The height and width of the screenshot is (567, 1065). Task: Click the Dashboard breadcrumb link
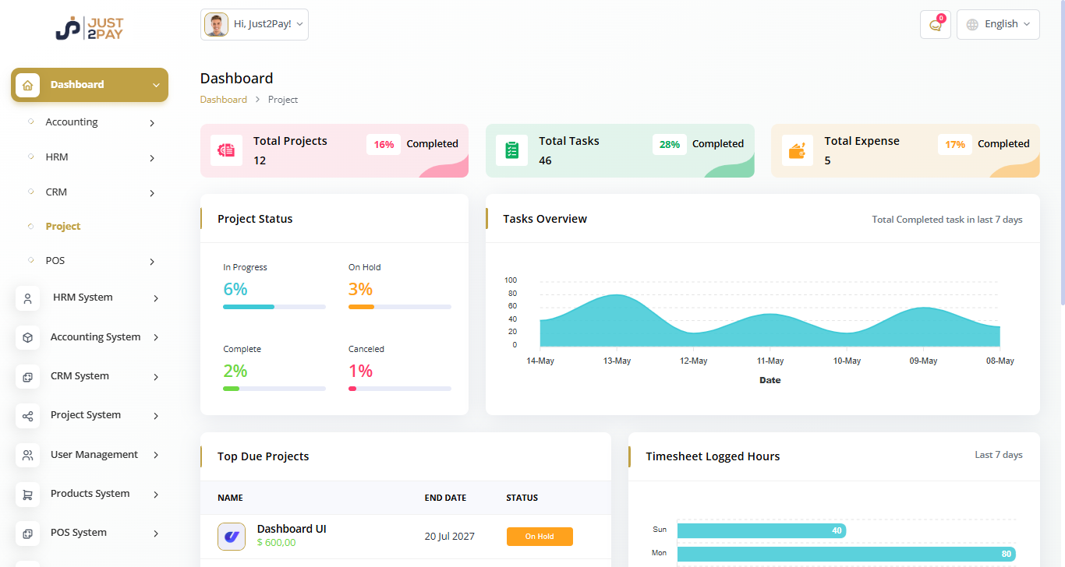[223, 100]
